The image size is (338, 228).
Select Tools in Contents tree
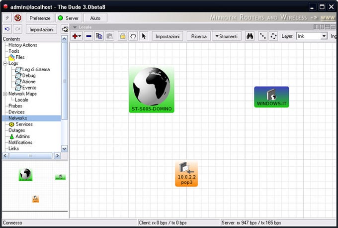pos(14,51)
